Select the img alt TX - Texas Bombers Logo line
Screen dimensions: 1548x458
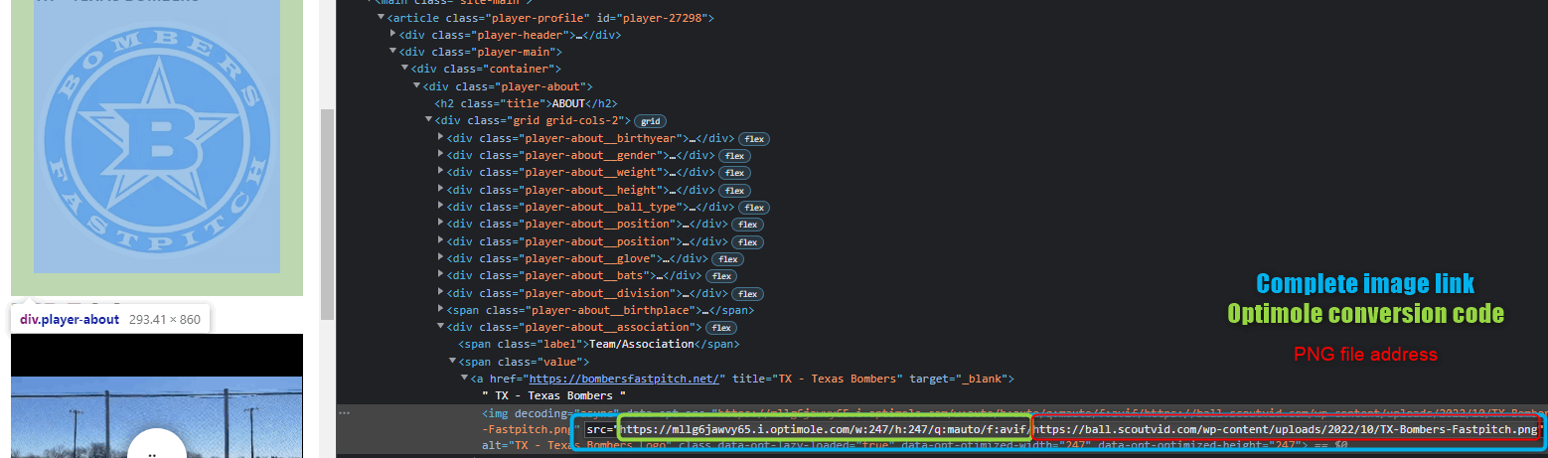[914, 446]
